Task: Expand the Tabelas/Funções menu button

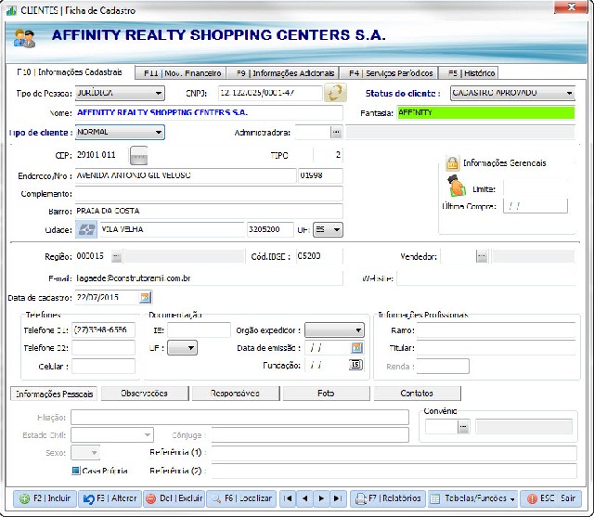Action: (472, 498)
